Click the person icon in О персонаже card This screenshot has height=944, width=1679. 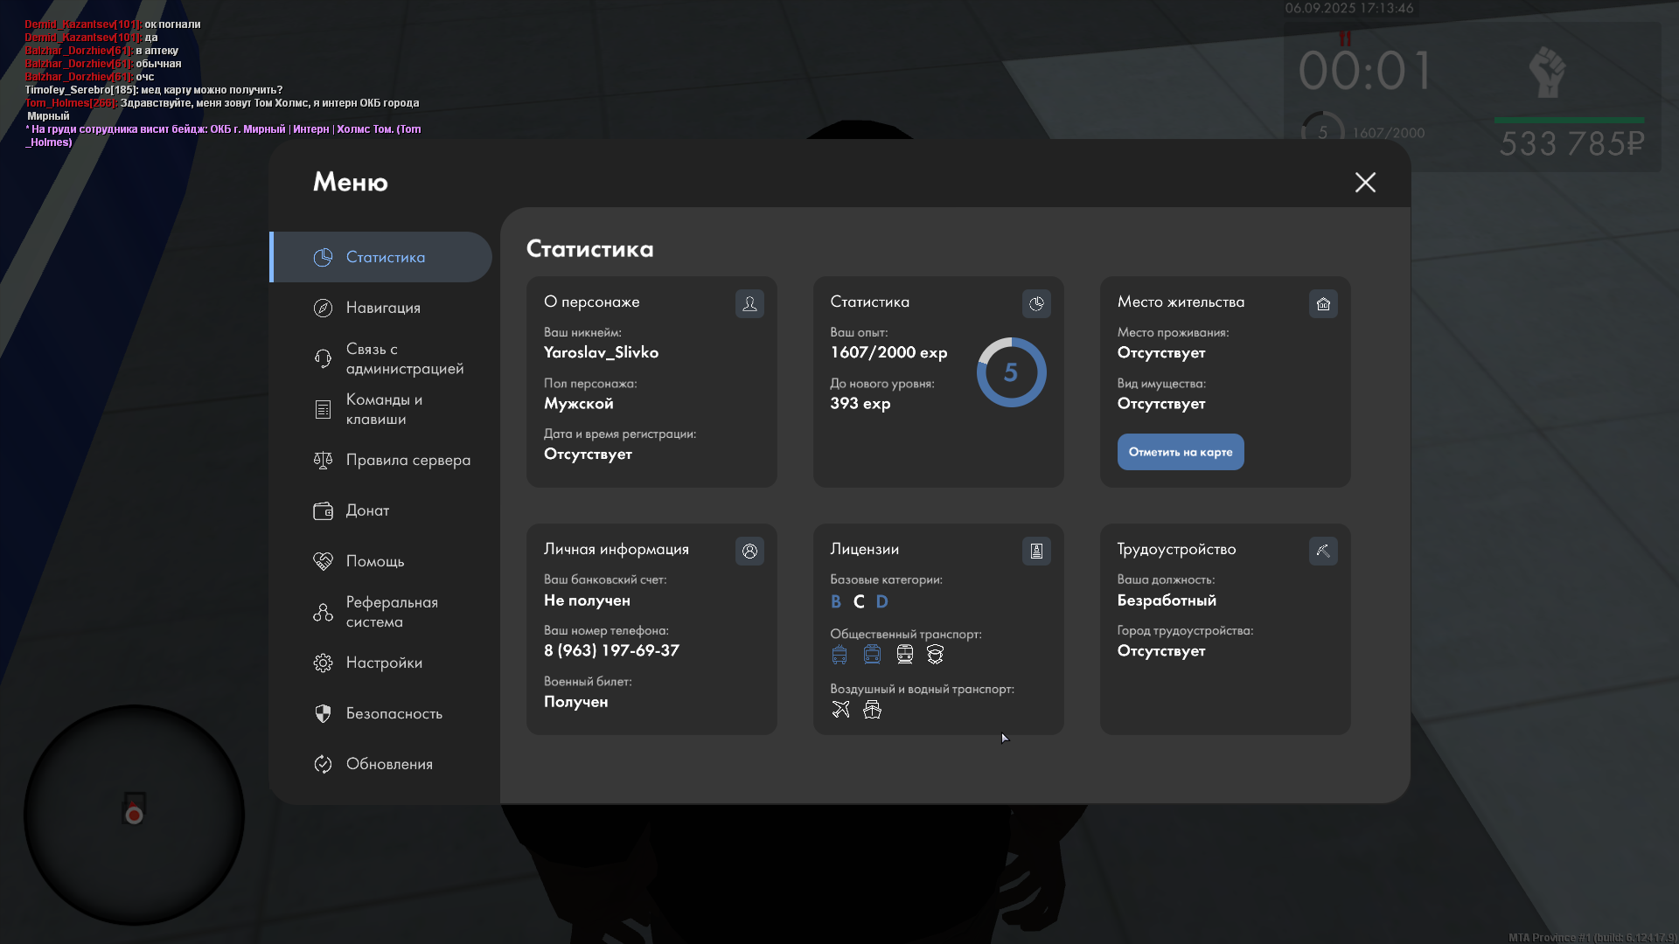(x=749, y=303)
